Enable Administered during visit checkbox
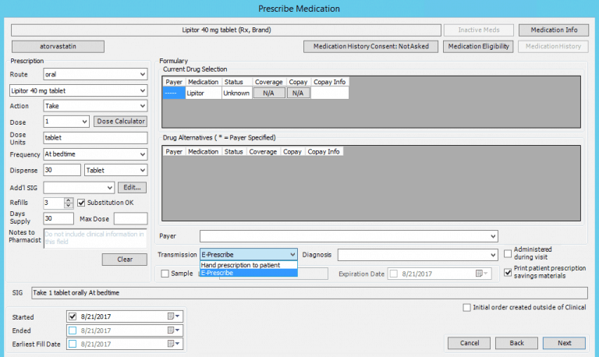Viewport: 599px width, 357px height. point(508,253)
